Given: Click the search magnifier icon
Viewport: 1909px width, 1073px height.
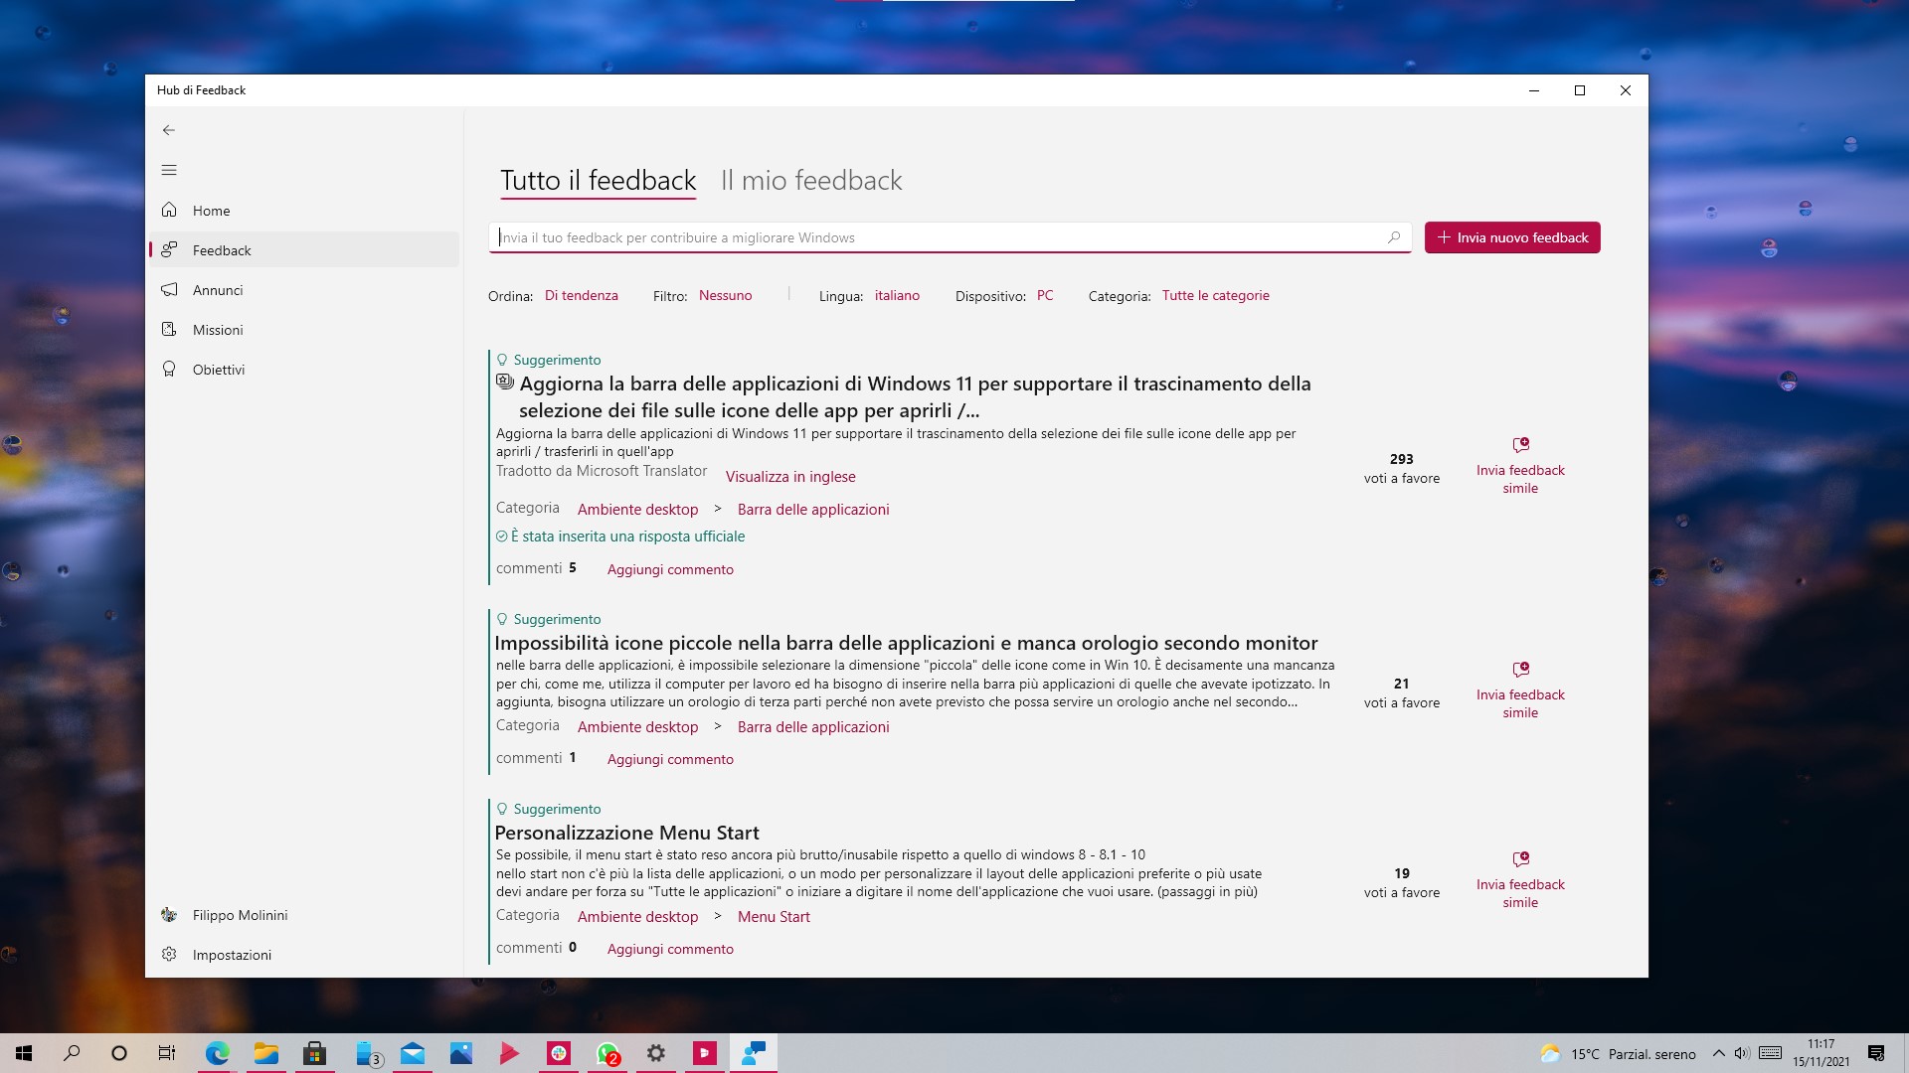Looking at the screenshot, I should coord(1394,237).
